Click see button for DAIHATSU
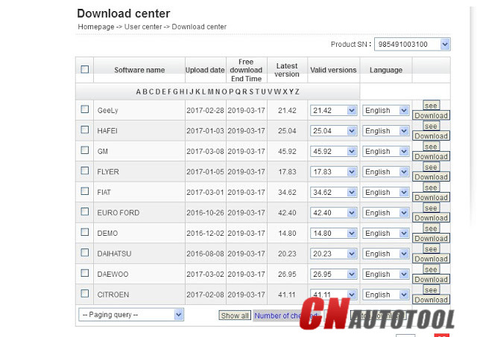This screenshot has height=337, width=477. 431,249
